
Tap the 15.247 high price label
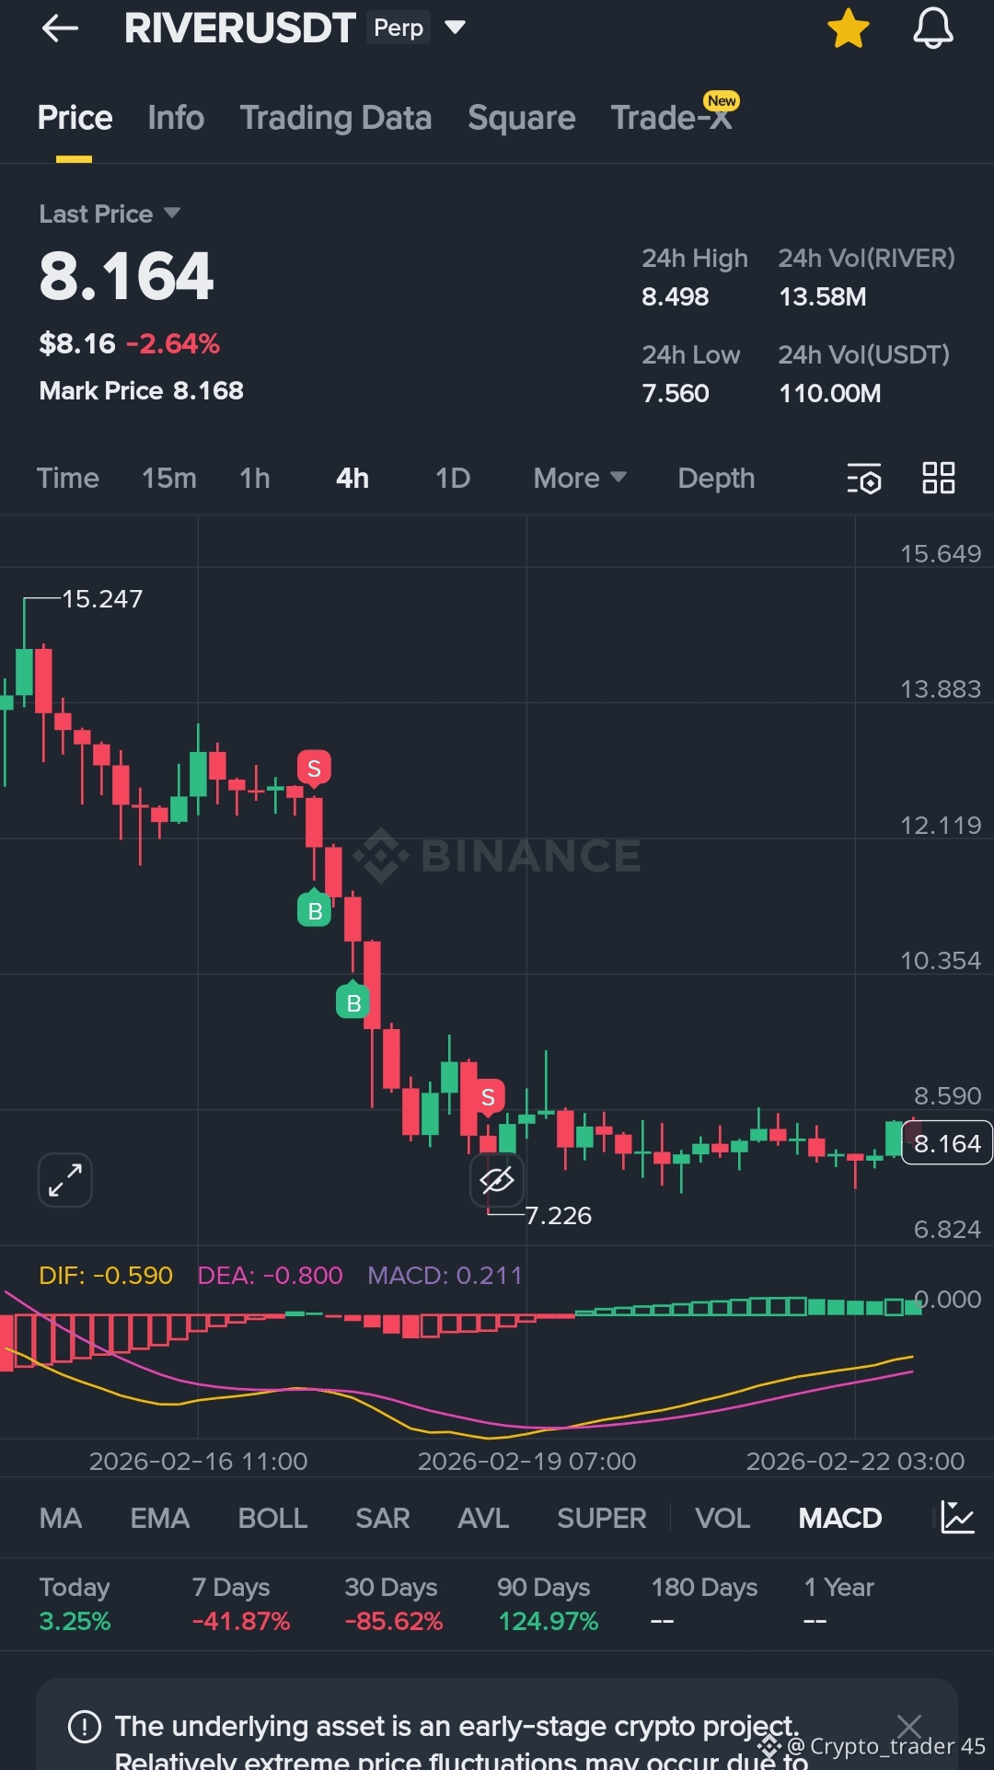coord(102,598)
